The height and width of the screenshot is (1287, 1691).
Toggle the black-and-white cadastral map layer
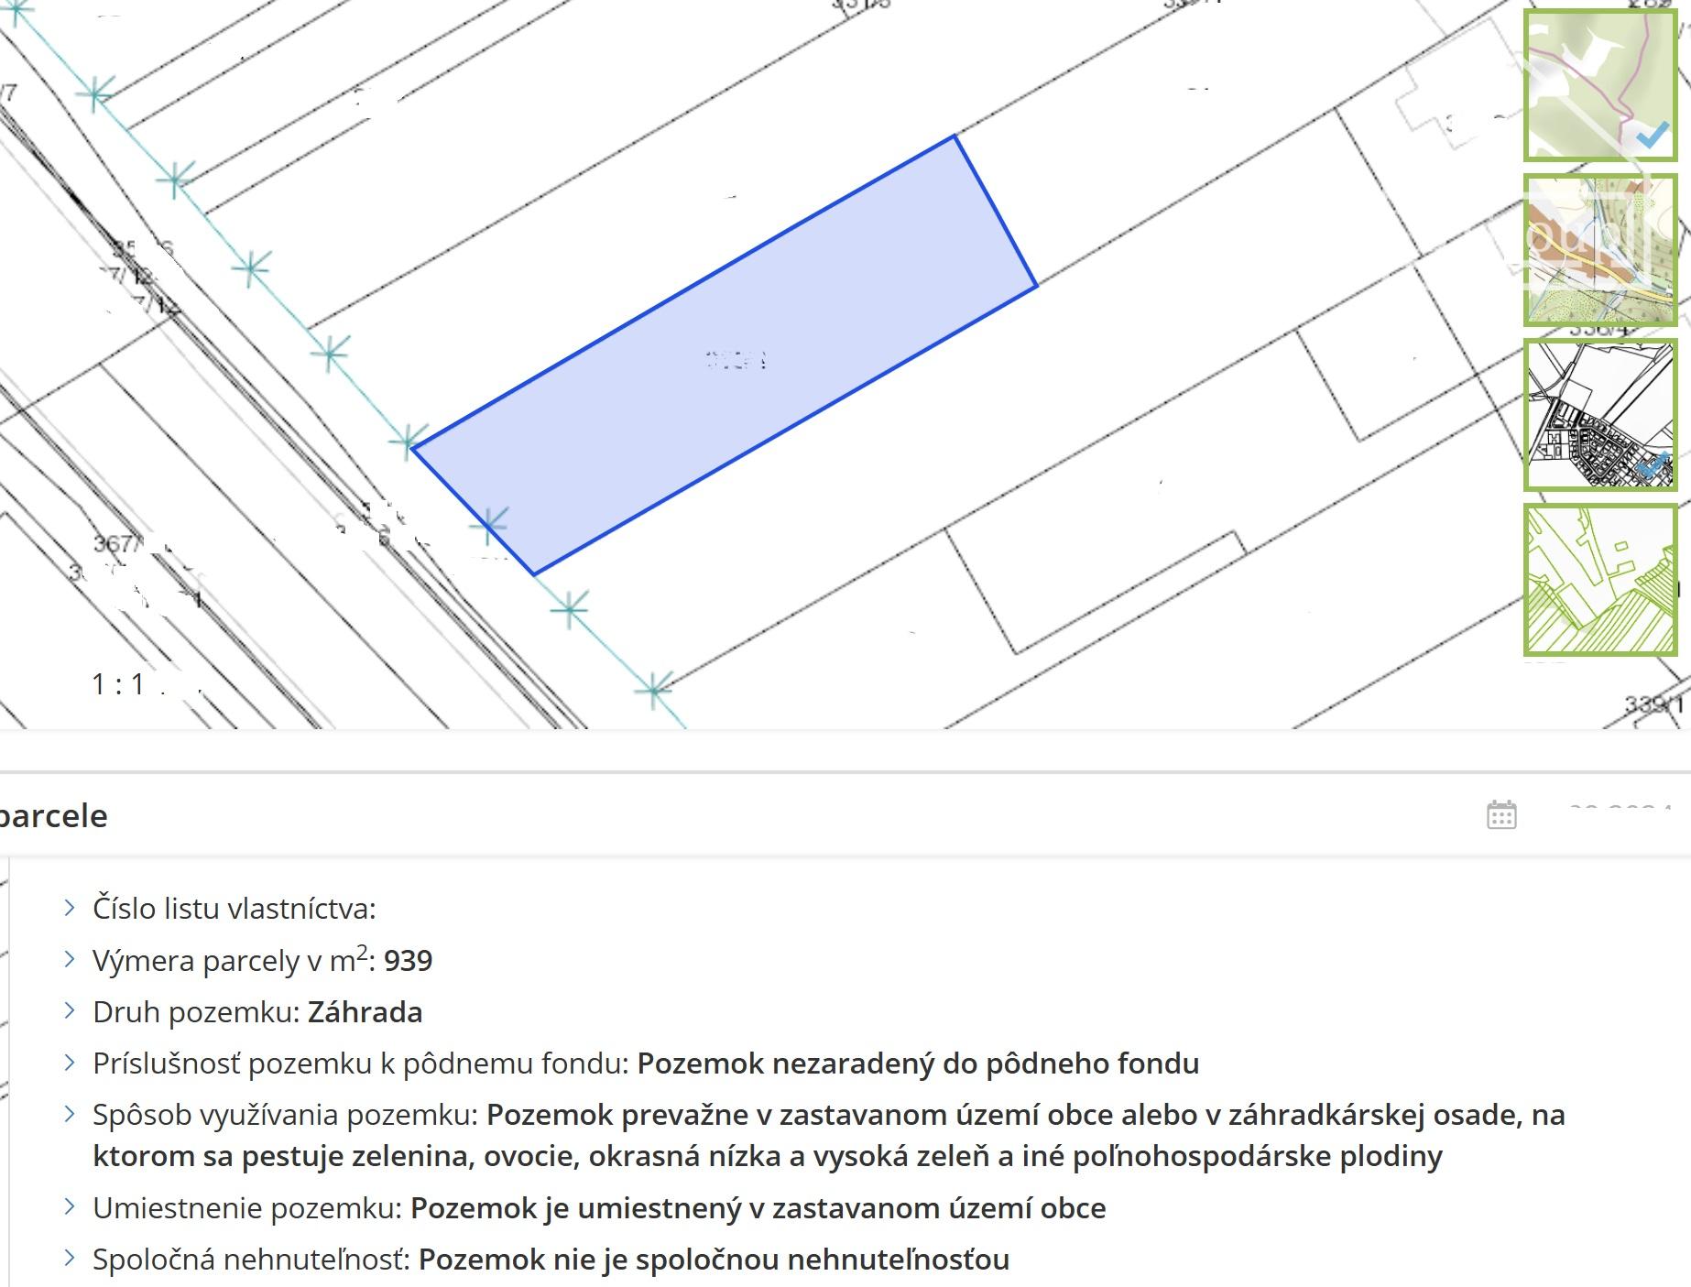(1599, 415)
